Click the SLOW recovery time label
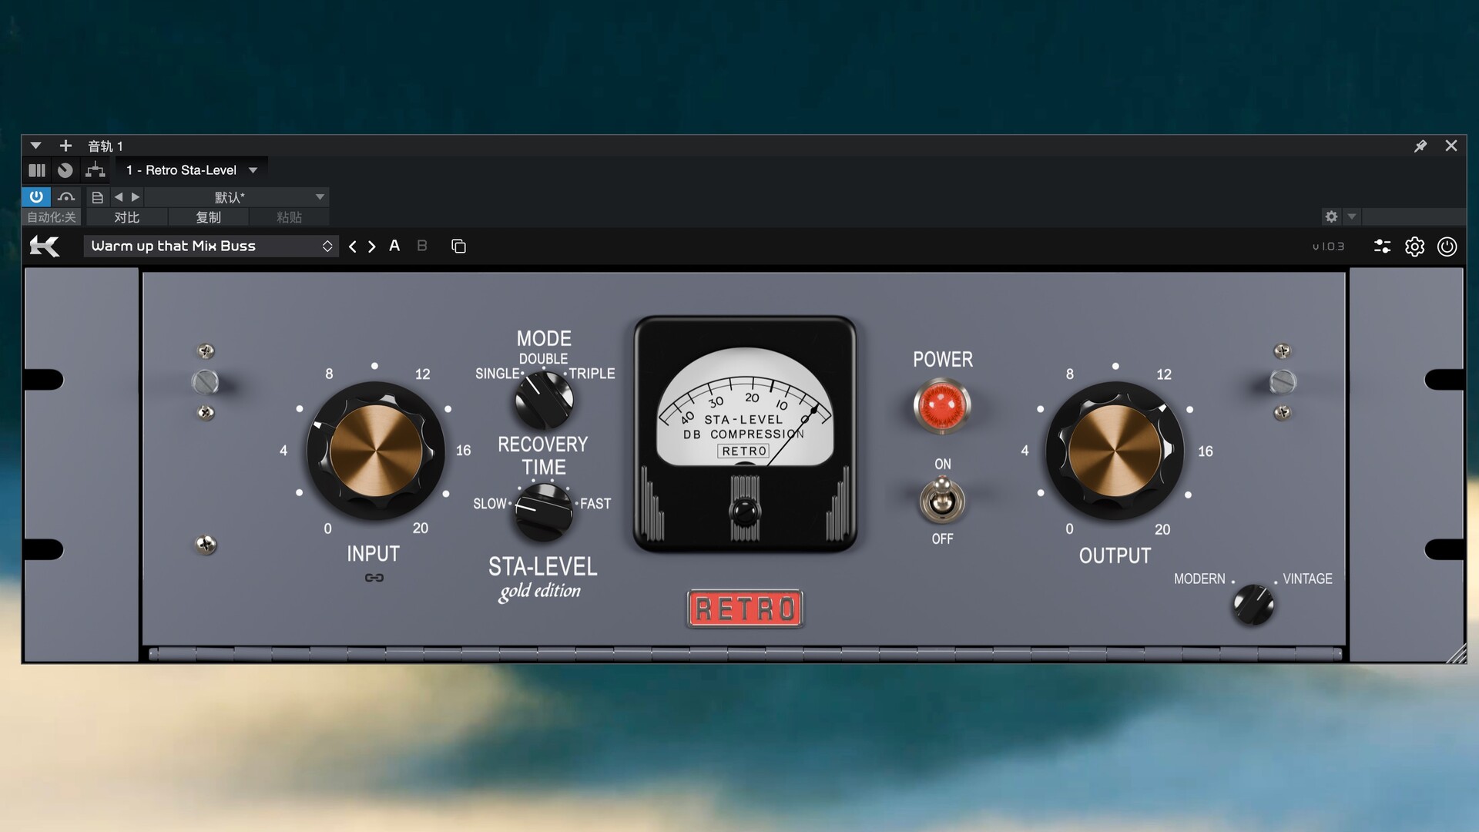Viewport: 1479px width, 832px height. (490, 504)
